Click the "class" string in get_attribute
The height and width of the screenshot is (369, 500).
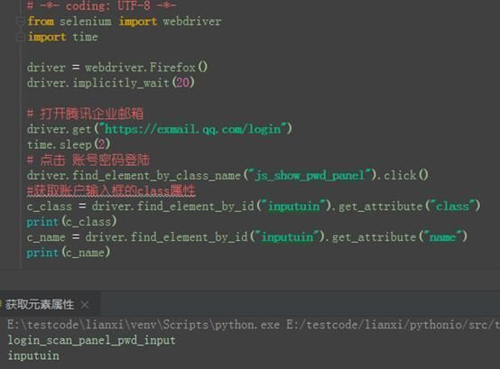[452, 207]
